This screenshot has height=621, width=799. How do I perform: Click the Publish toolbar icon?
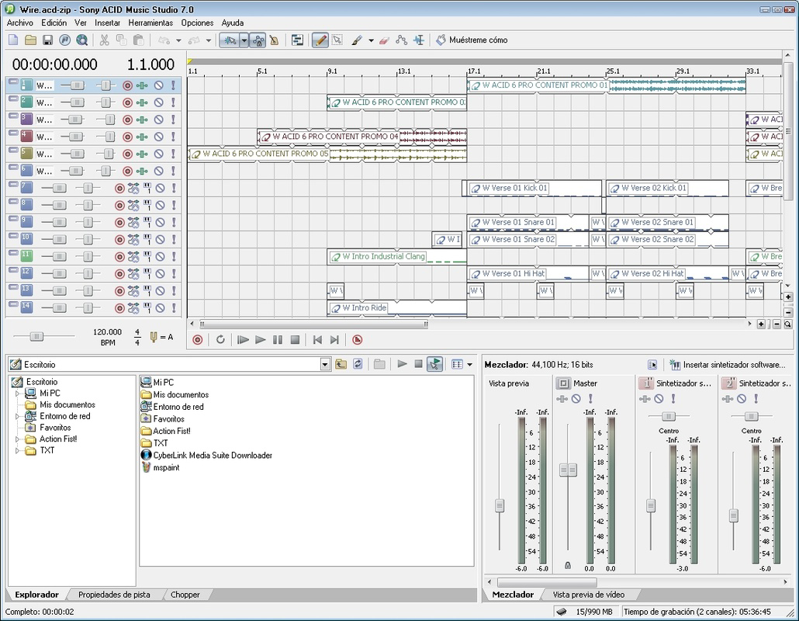coord(64,40)
